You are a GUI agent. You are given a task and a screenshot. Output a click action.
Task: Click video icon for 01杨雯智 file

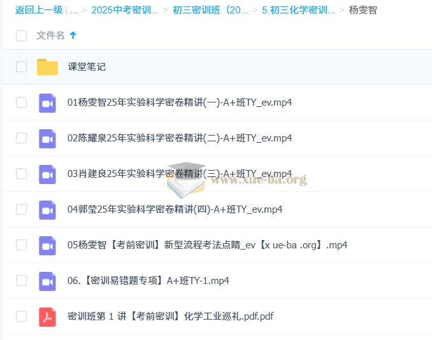(x=47, y=103)
